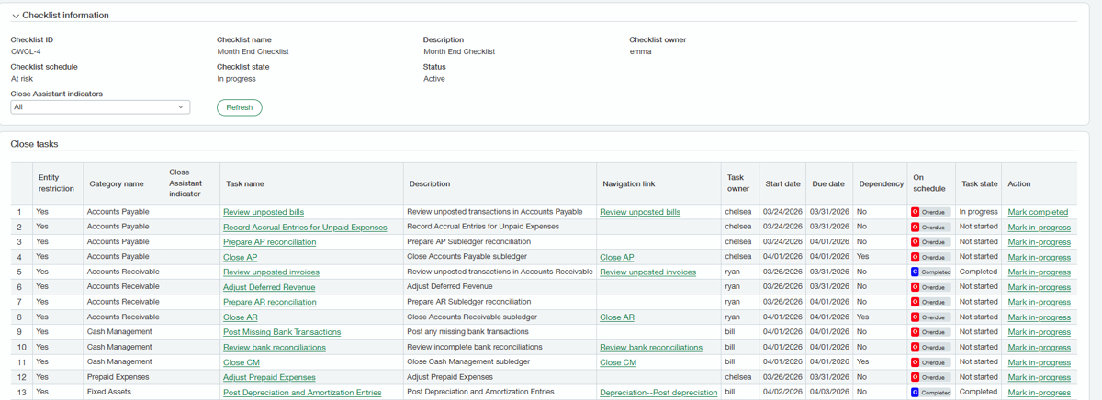This screenshot has height=400, width=1102.
Task: Click the Refresh button
Action: (239, 107)
